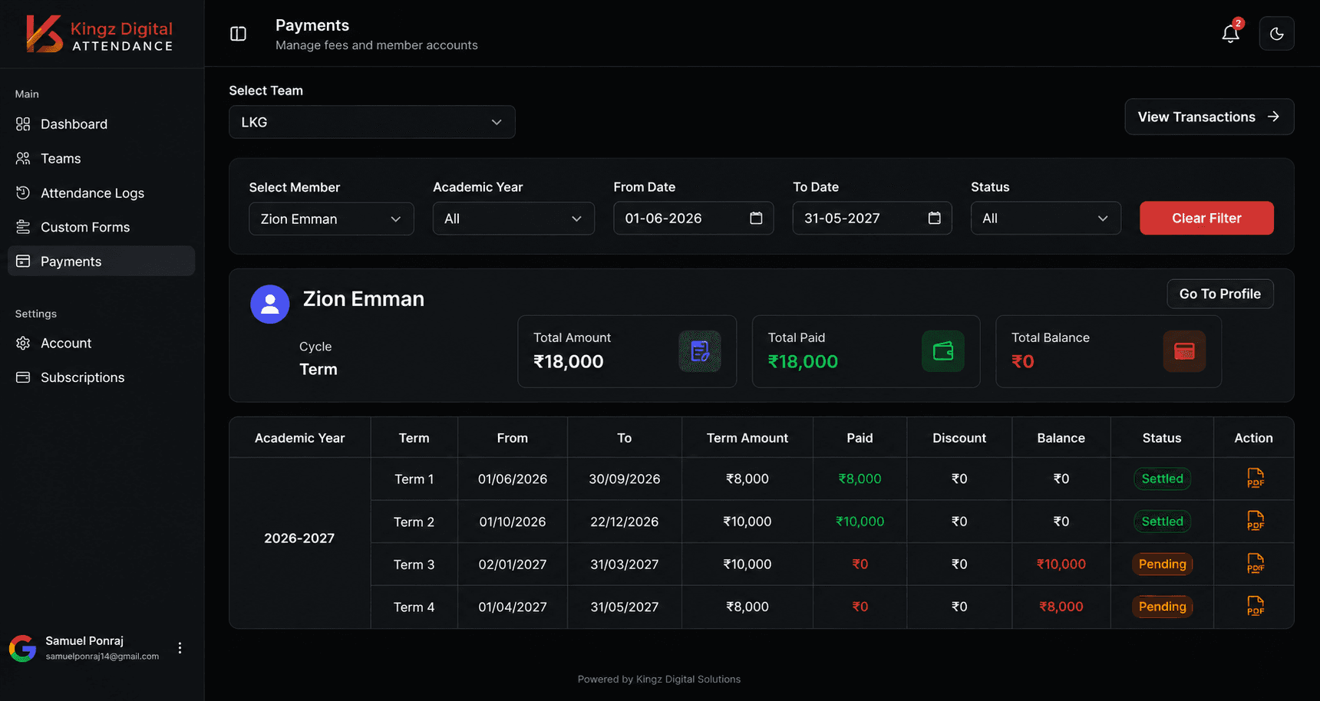This screenshot has height=701, width=1320.
Task: Open Custom Forms page
Action: [101, 227]
